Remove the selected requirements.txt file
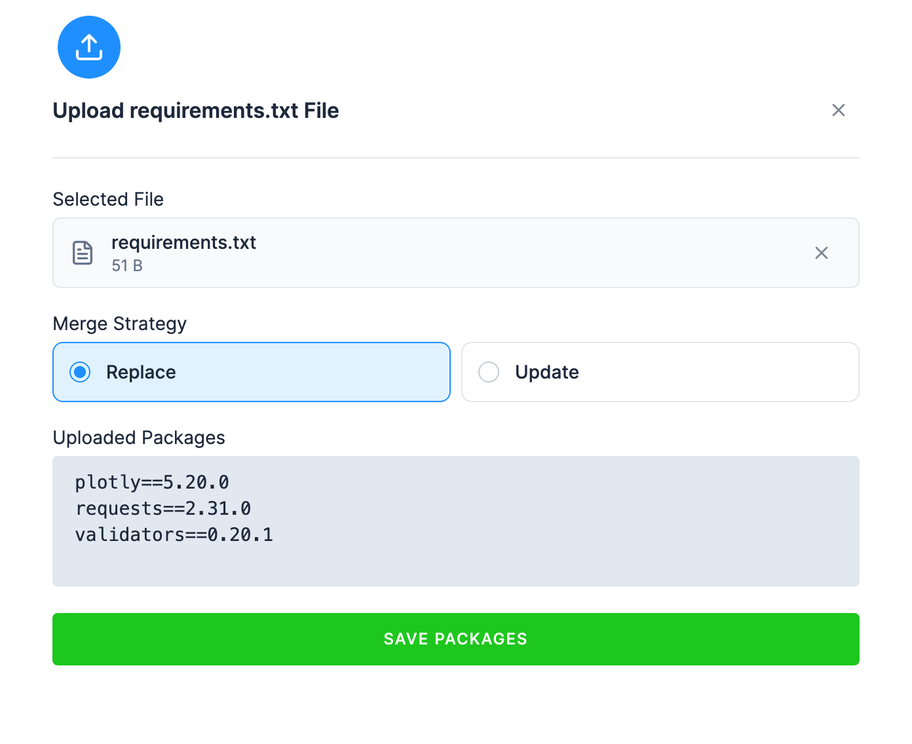 pos(822,253)
